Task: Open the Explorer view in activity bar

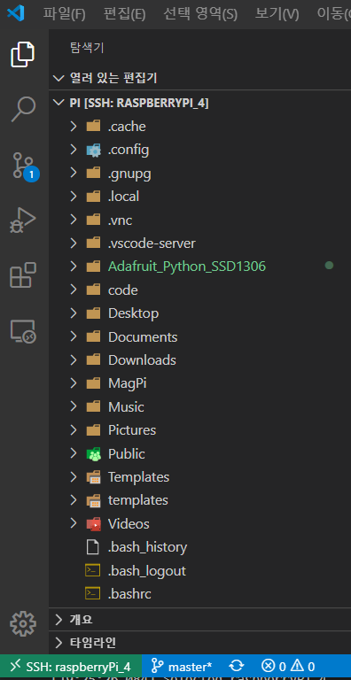Action: click(x=22, y=54)
